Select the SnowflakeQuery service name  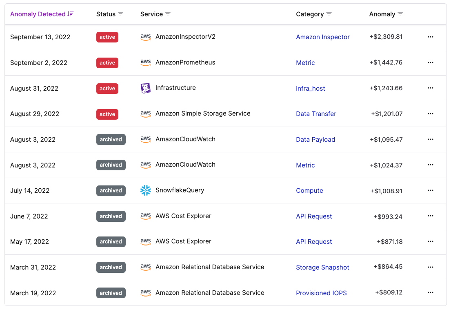(180, 190)
